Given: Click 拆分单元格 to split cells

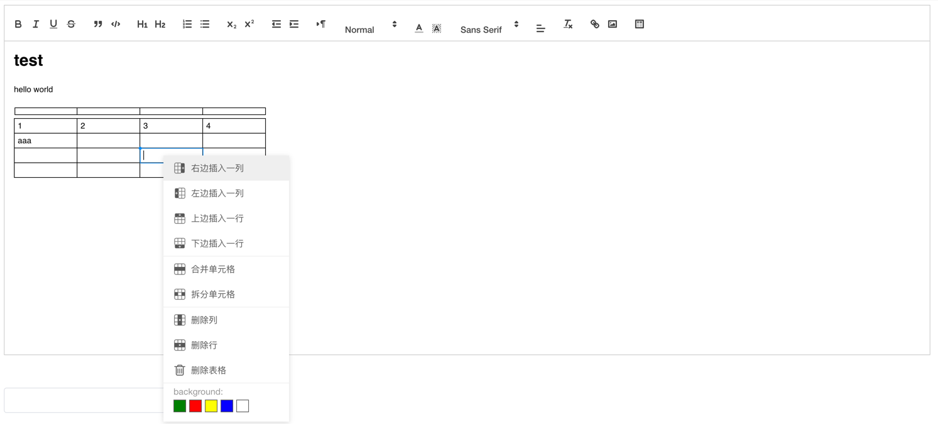Looking at the screenshot, I should (226, 295).
